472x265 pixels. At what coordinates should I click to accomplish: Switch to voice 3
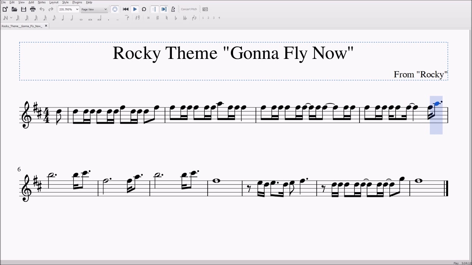click(214, 18)
